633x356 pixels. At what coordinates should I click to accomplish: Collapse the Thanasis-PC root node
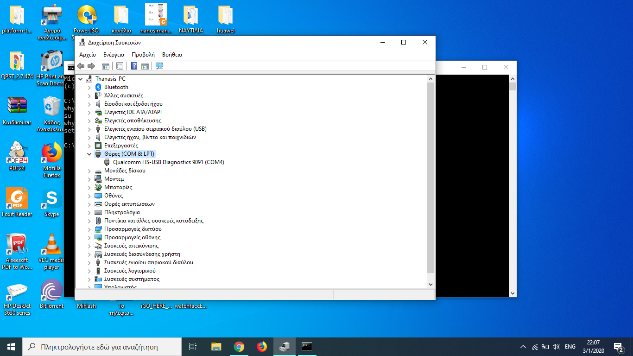pyautogui.click(x=81, y=79)
